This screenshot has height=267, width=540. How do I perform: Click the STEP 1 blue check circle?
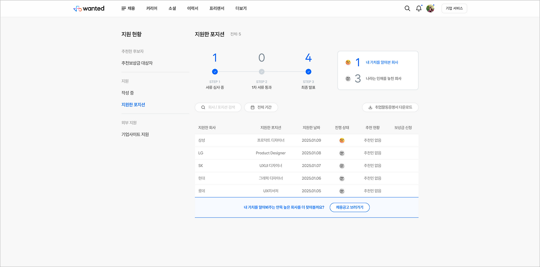tap(215, 72)
